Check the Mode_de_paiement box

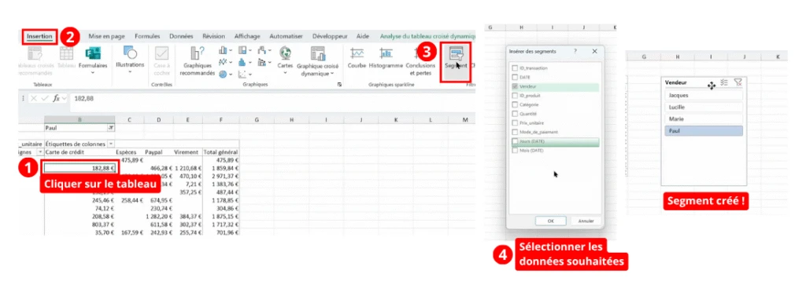coord(515,132)
